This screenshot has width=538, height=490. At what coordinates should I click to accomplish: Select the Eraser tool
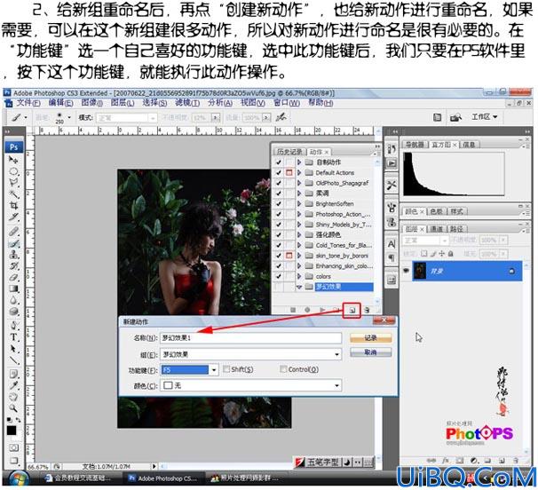13,277
